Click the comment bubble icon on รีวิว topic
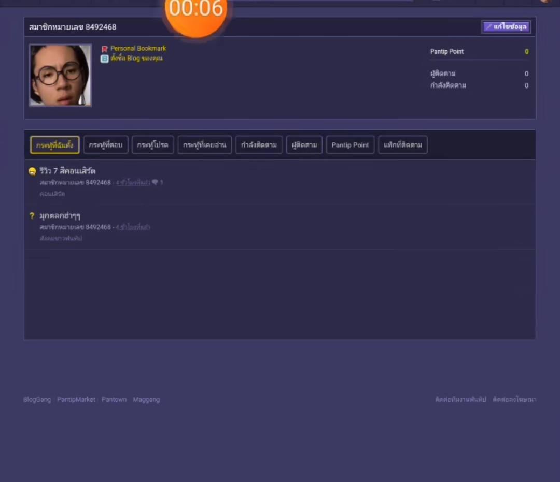The height and width of the screenshot is (482, 560). tap(155, 182)
